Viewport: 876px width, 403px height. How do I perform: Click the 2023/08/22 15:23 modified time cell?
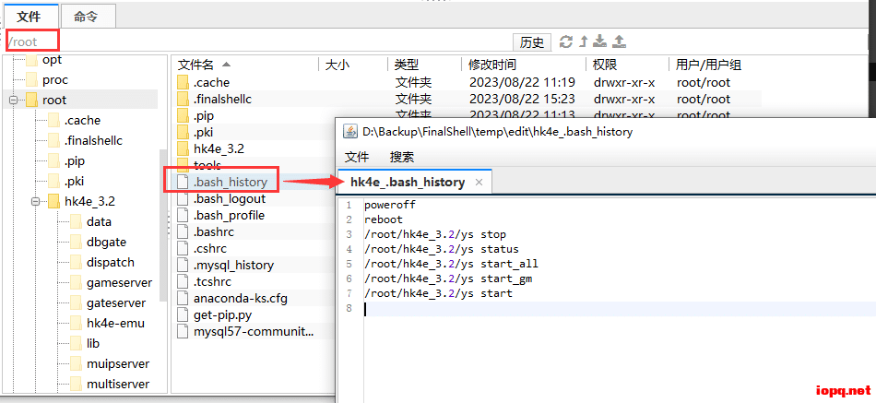(522, 100)
